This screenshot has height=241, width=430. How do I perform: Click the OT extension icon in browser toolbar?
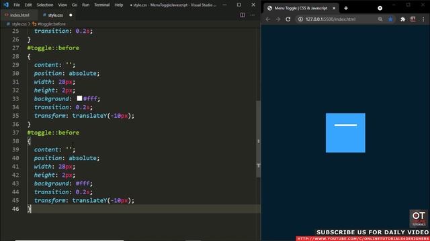coord(413,19)
